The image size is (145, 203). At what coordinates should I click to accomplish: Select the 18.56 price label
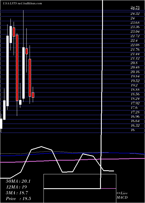tap(135, 94)
